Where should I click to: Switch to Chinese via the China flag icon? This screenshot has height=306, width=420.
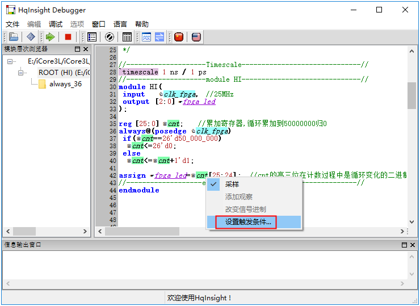(x=179, y=37)
